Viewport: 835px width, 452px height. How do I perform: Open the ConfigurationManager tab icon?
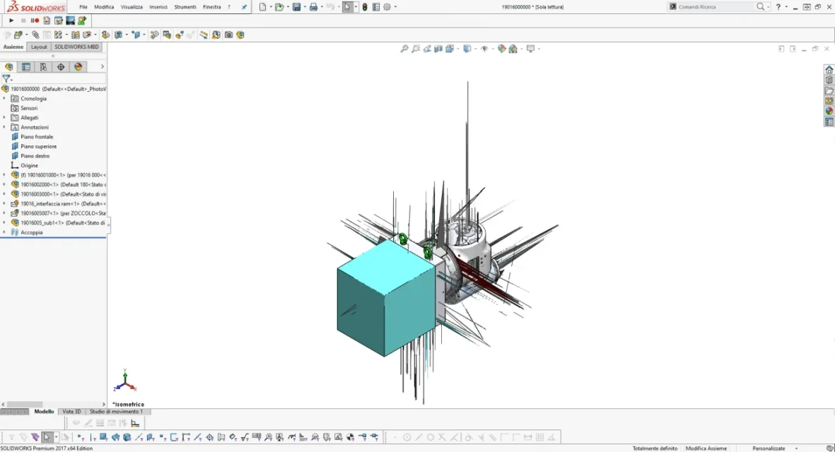pos(43,67)
